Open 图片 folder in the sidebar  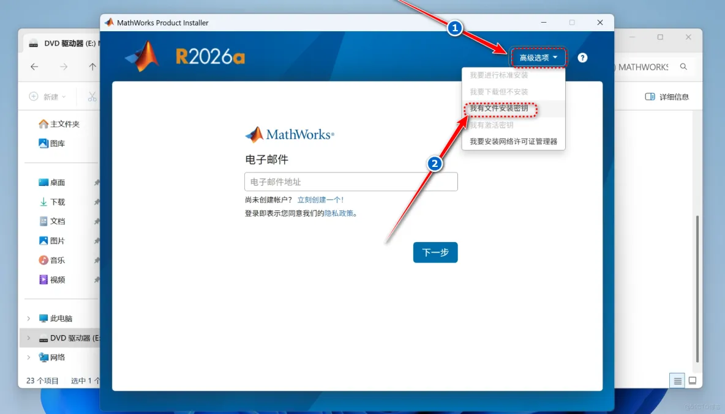[x=52, y=240]
